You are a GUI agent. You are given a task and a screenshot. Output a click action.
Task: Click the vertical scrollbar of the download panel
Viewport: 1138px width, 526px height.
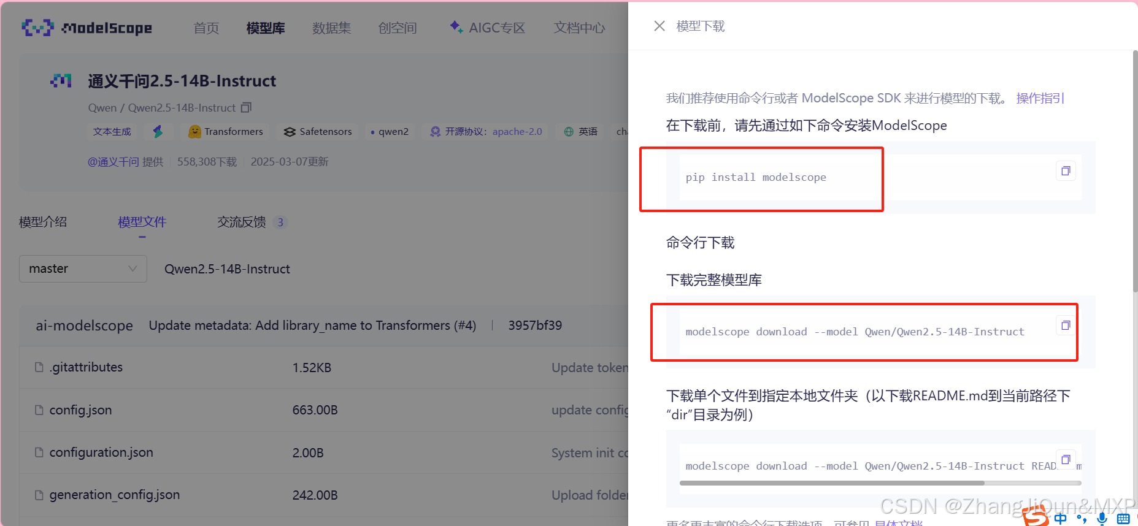pyautogui.click(x=1135, y=172)
